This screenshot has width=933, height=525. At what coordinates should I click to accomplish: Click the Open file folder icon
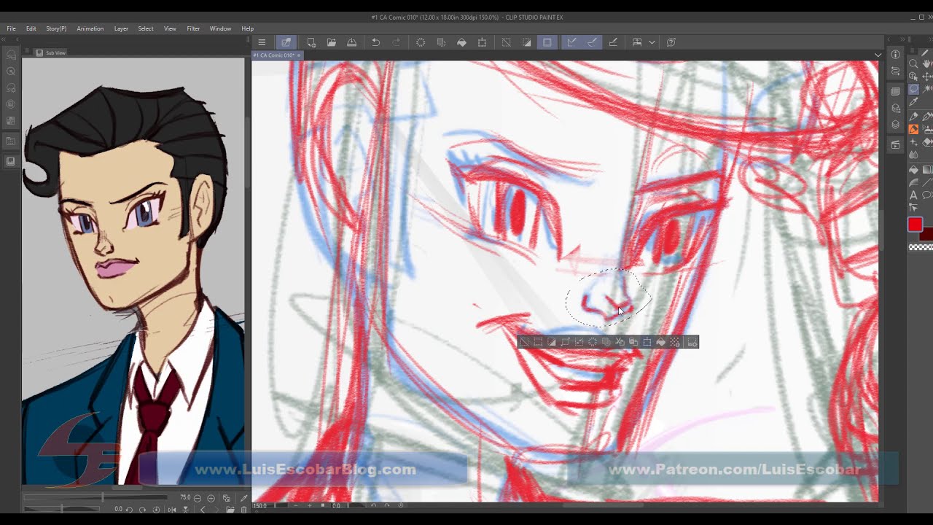pos(332,42)
